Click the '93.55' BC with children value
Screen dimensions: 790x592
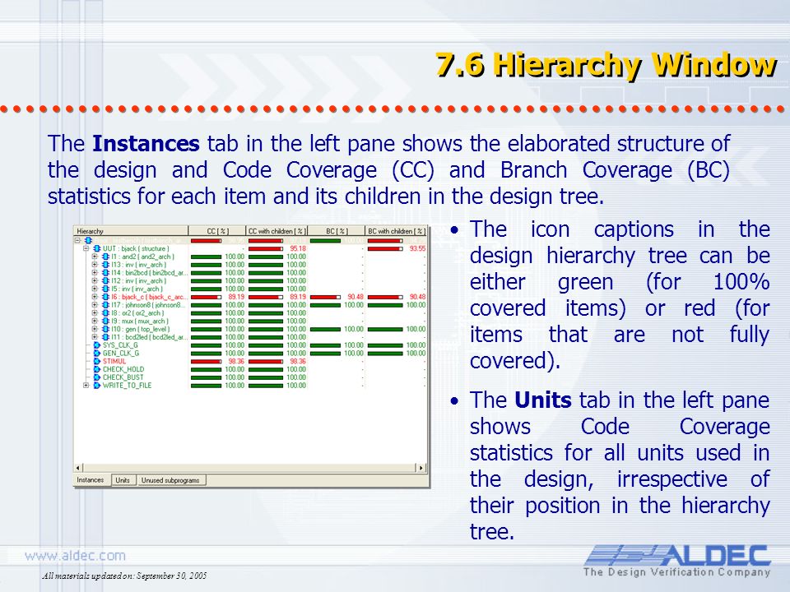(417, 248)
